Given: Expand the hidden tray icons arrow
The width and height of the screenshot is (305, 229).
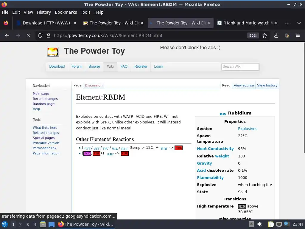Looking at the screenshot, I should coord(251,224).
